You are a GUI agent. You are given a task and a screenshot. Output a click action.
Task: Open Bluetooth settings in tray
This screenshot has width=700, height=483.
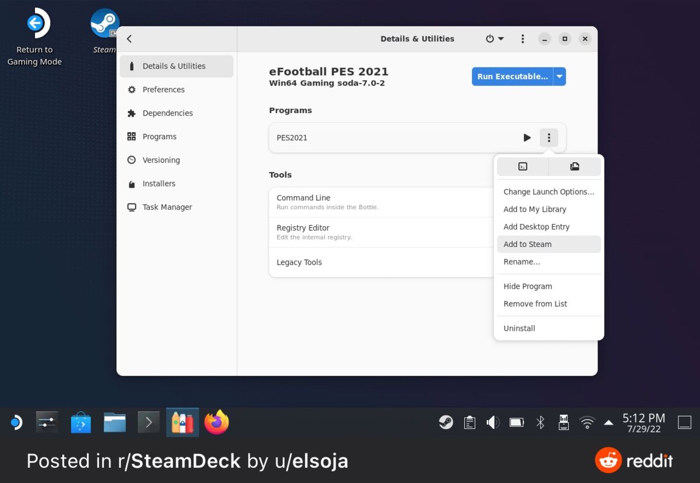pyautogui.click(x=540, y=422)
